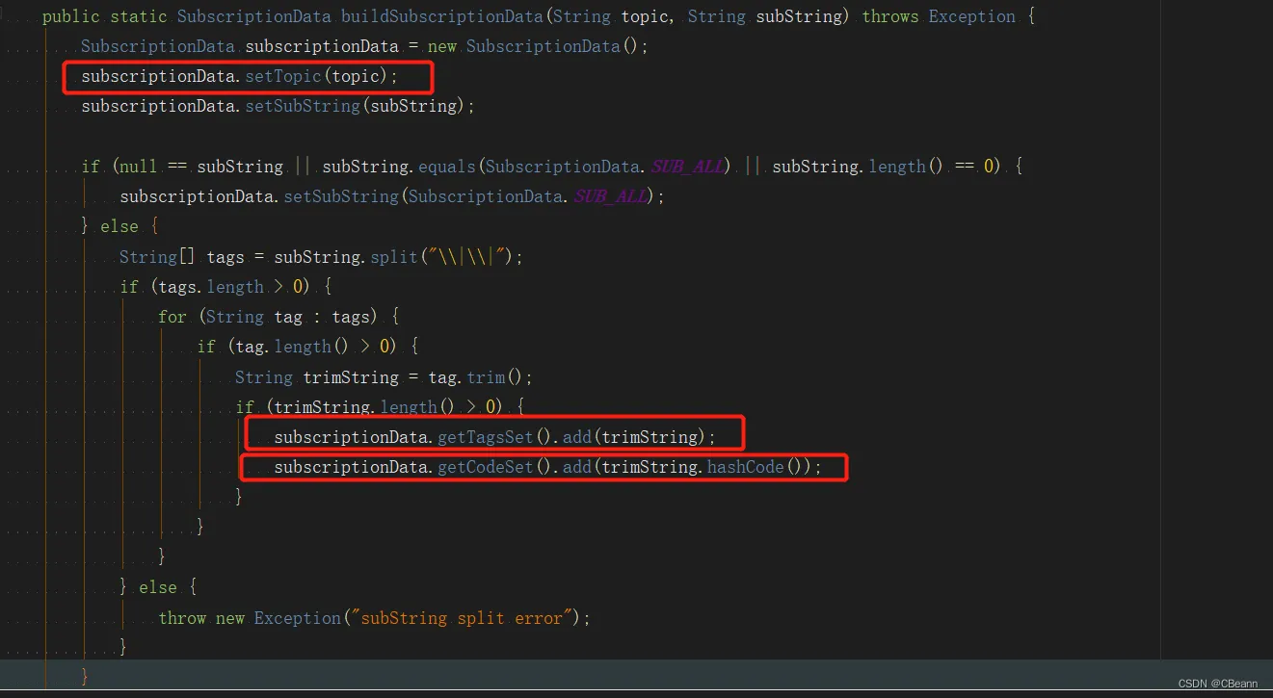1273x698 pixels.
Task: Click trimString in the 'String trimString =' declaration
Action: (351, 377)
